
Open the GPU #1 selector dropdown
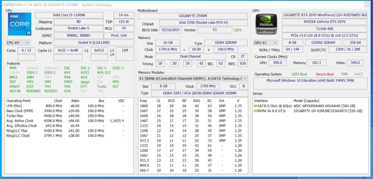tap(266, 43)
